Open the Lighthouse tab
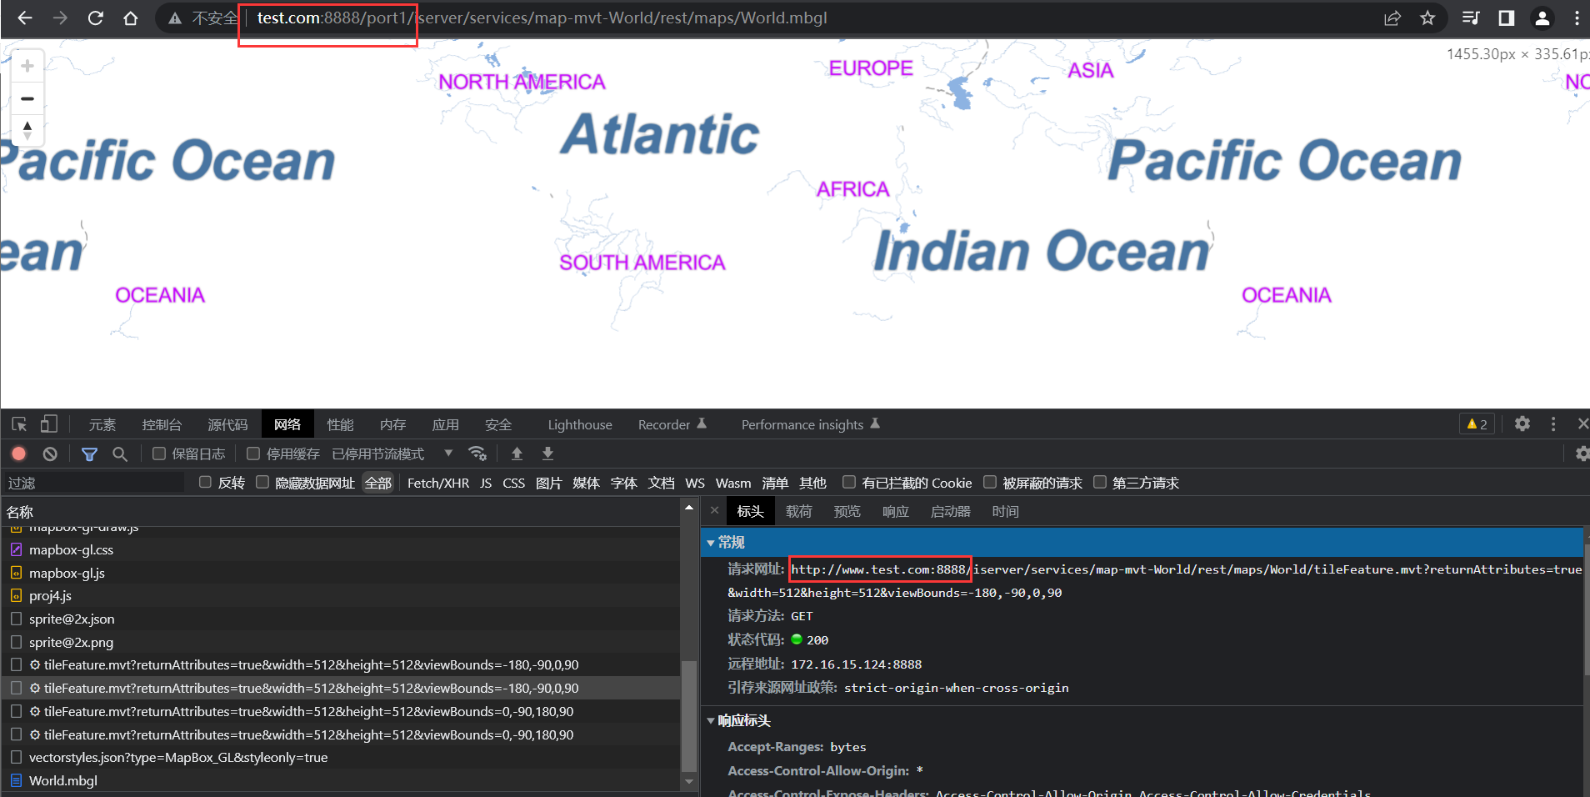 click(x=580, y=424)
